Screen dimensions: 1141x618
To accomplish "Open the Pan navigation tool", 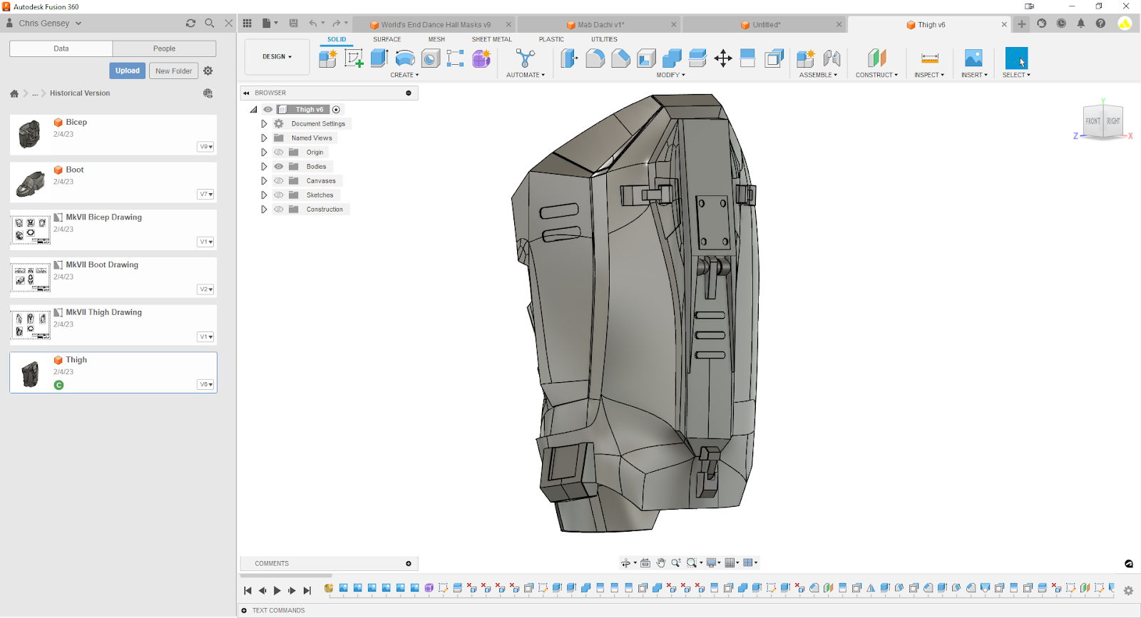I will [661, 563].
